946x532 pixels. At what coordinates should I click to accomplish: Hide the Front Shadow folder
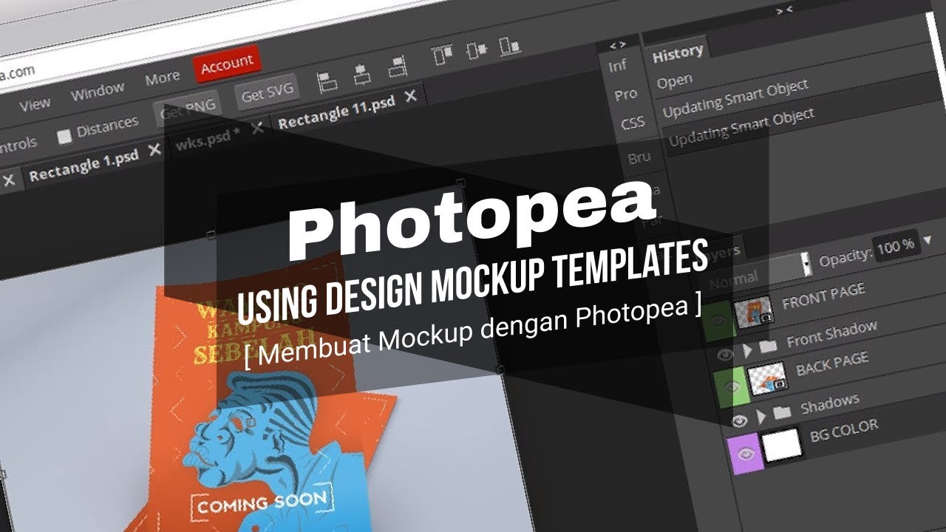(726, 355)
